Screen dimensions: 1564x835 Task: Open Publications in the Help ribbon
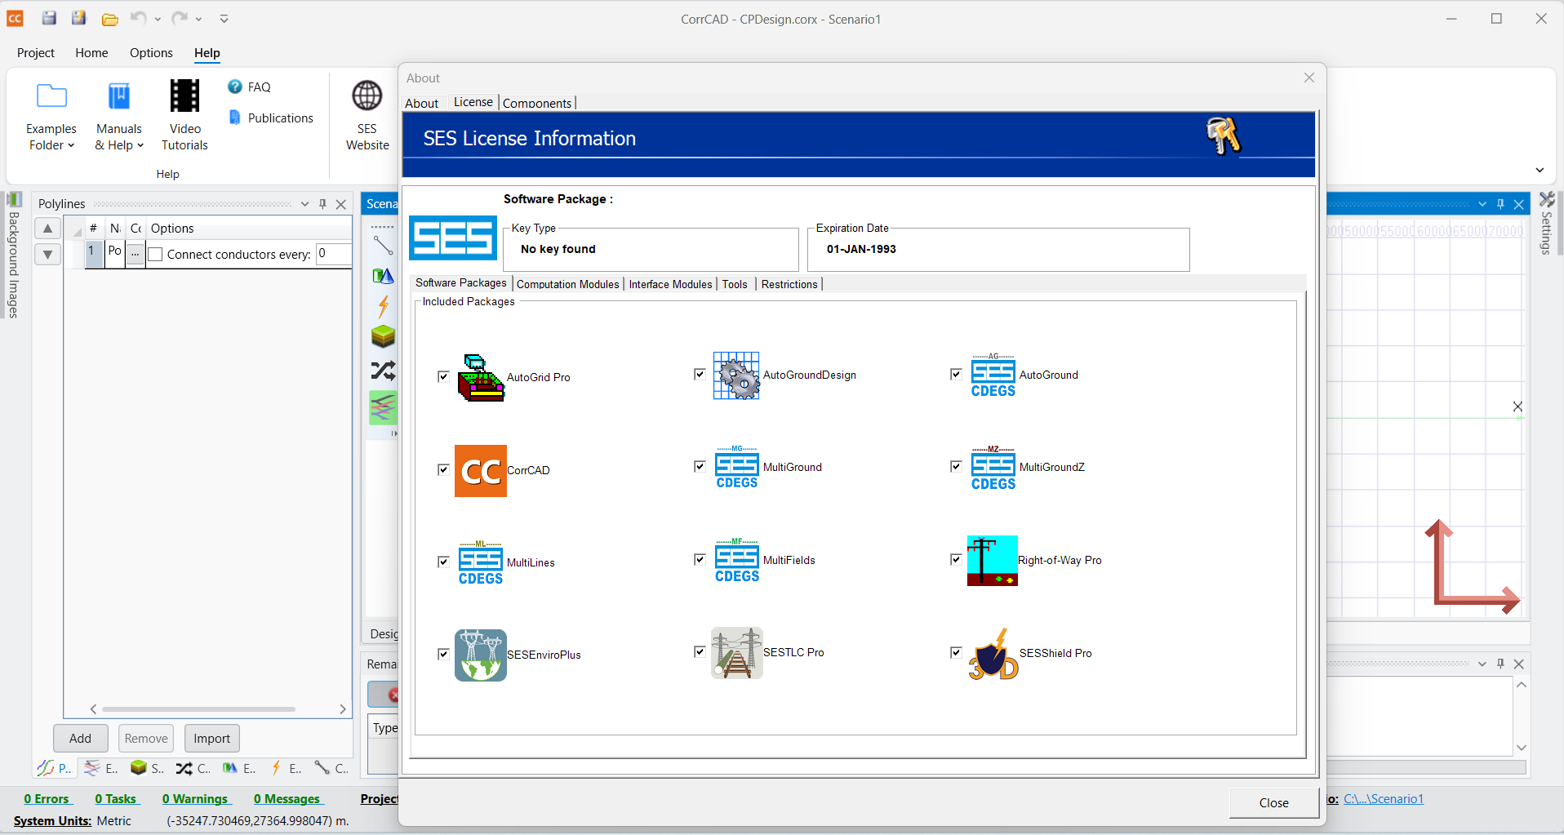click(x=270, y=118)
